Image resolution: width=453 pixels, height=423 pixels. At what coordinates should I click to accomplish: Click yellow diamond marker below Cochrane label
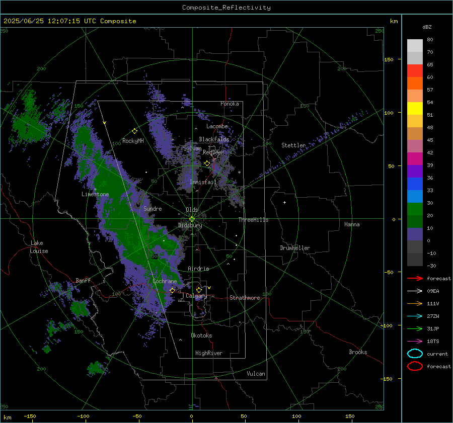(173, 290)
